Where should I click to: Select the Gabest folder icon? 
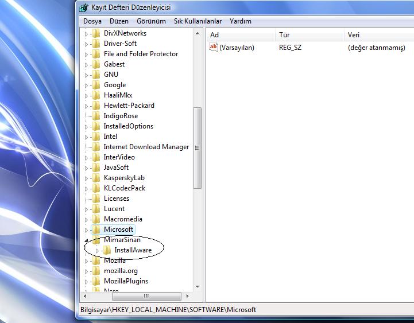click(x=96, y=64)
